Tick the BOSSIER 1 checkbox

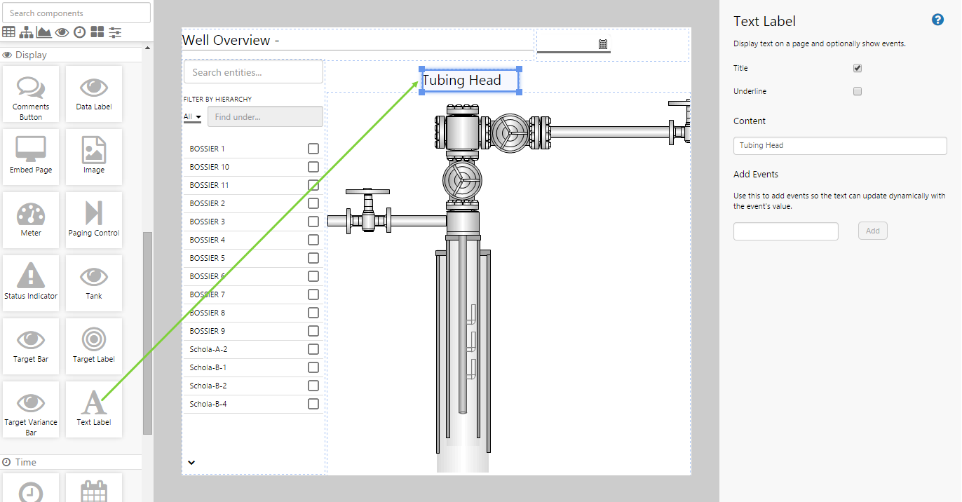(x=313, y=149)
